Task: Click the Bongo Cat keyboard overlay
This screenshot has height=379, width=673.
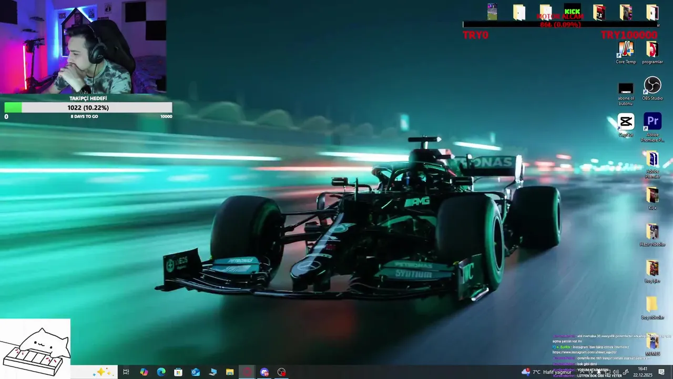Action: click(35, 348)
